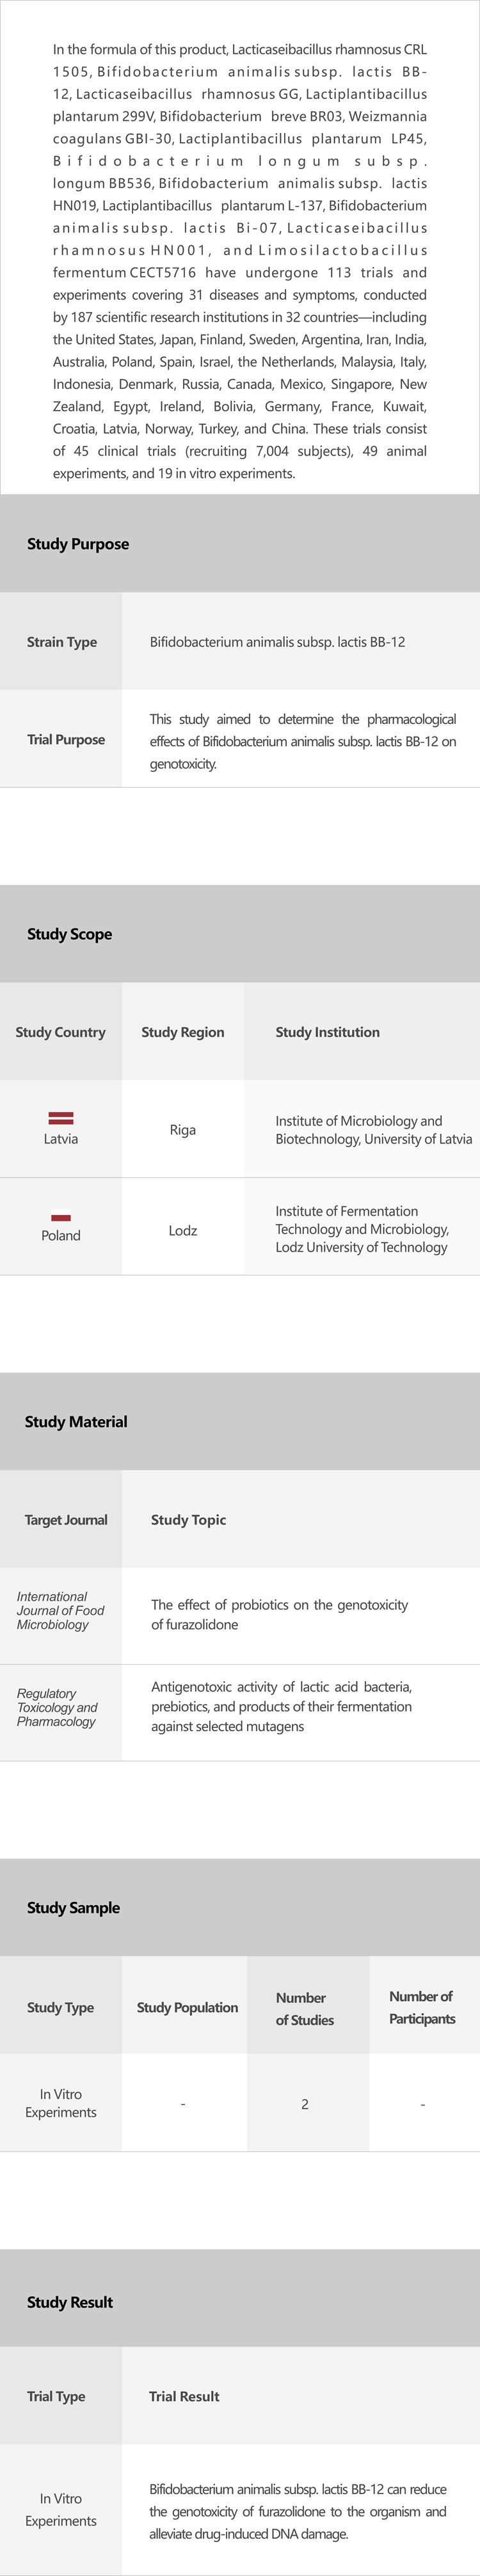Click the Lodz region cell
The height and width of the screenshot is (2576, 480).
pyautogui.click(x=183, y=1230)
